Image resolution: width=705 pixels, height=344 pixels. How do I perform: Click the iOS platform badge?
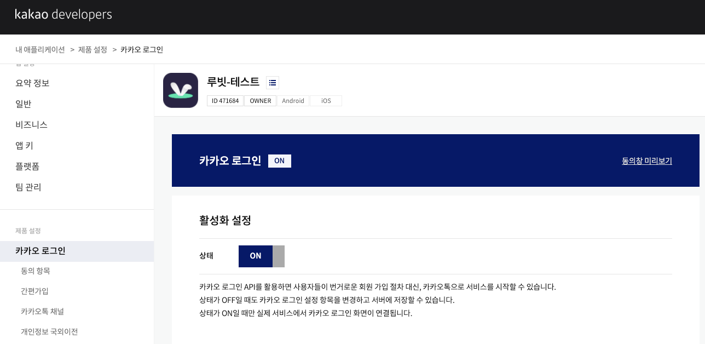pyautogui.click(x=326, y=101)
